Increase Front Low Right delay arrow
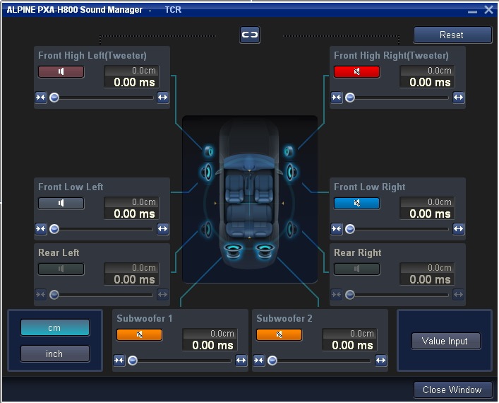Image resolution: width=499 pixels, height=403 pixels. tap(458, 228)
